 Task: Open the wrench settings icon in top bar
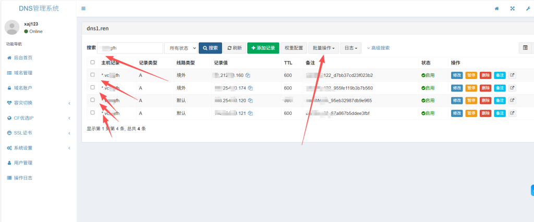528,8
